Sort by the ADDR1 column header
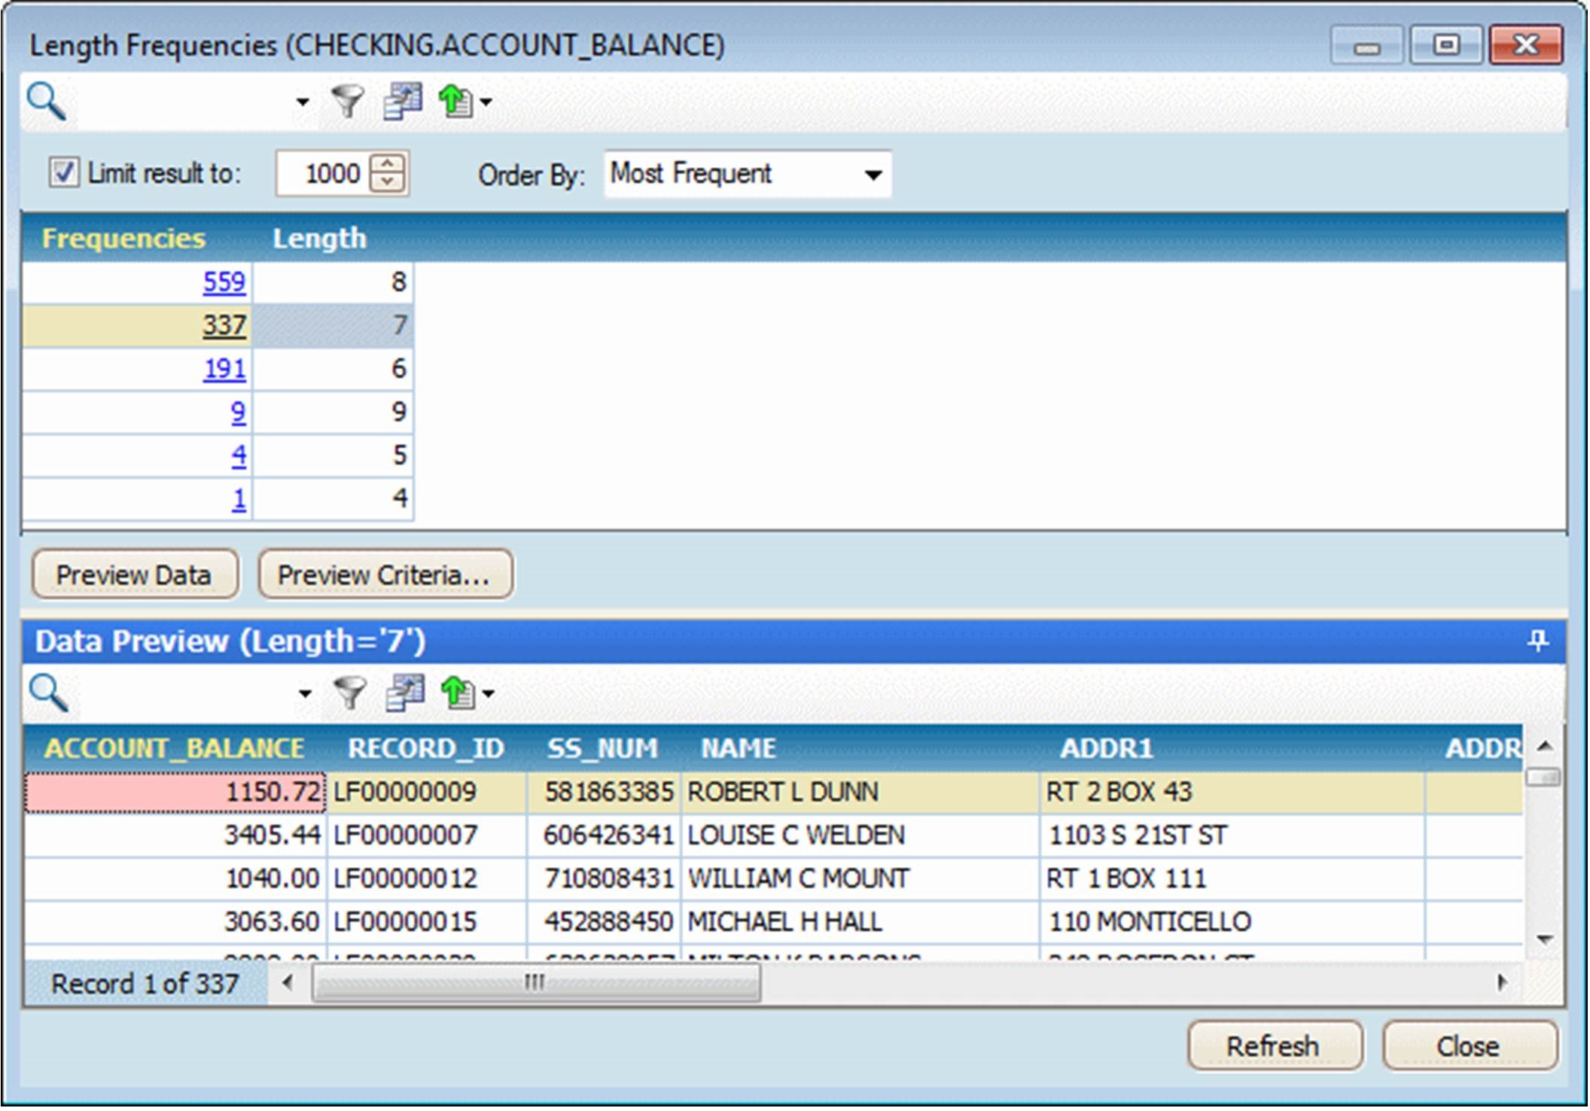The image size is (1590, 1111). click(x=1232, y=748)
